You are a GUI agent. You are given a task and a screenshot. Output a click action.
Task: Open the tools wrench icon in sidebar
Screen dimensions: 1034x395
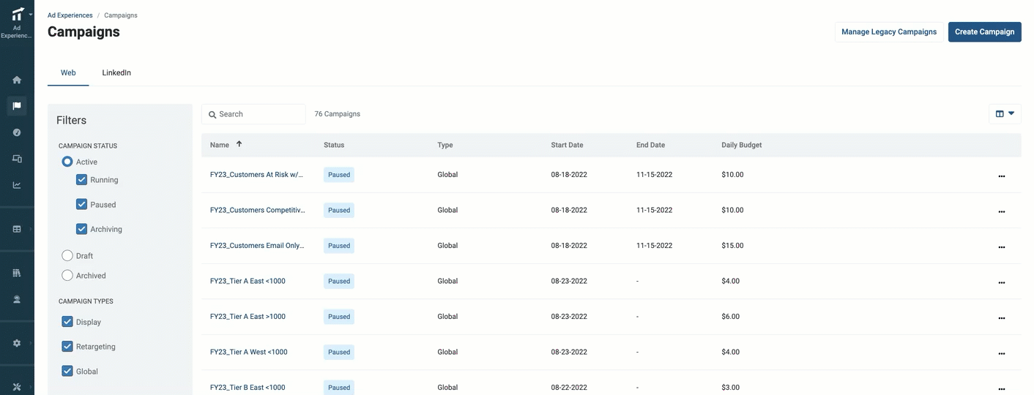point(17,387)
